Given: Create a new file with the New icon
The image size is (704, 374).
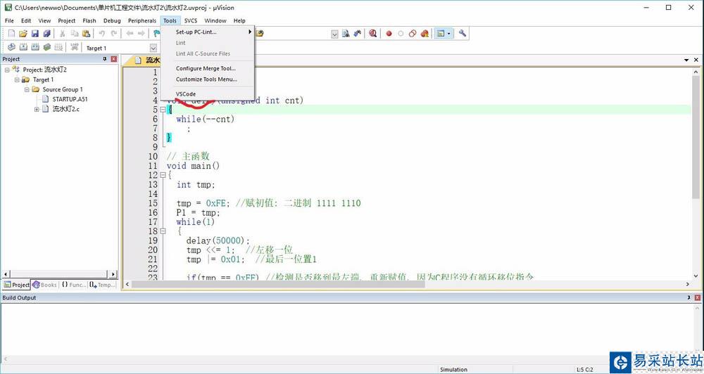Looking at the screenshot, I should coord(12,34).
